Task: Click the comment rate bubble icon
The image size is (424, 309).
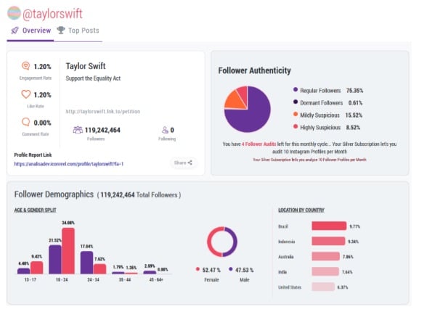Action: (25, 122)
